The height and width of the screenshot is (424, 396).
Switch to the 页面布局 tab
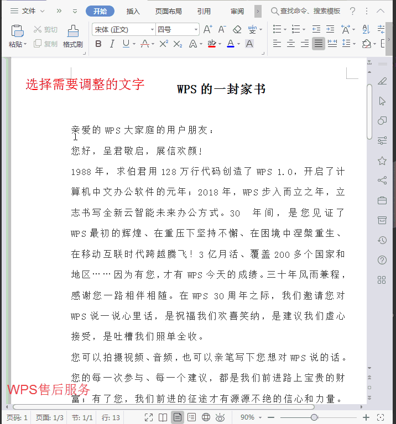coord(168,12)
